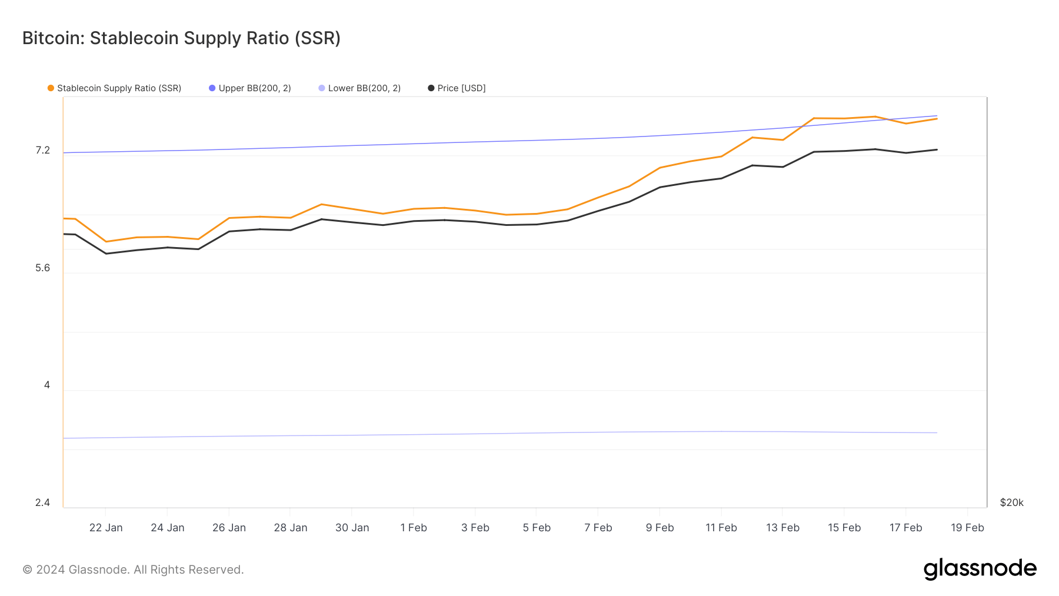Viewport: 1059px width, 596px height.
Task: Click the 22 Jan x-axis label
Action: pyautogui.click(x=106, y=528)
